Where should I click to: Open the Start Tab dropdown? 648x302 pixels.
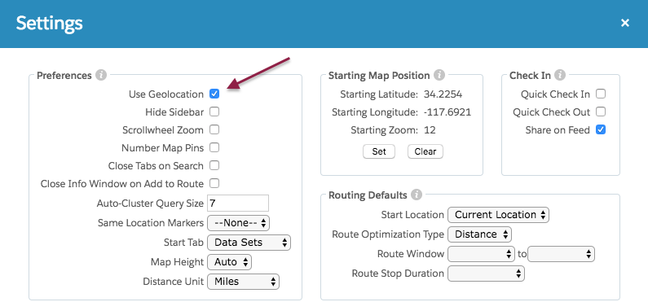tap(249, 243)
